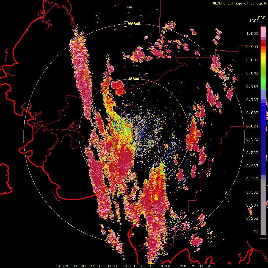Viewport: 268px width, 268px height.
Task: Pick the light pink top color bar segment
Action: [x=263, y=32]
